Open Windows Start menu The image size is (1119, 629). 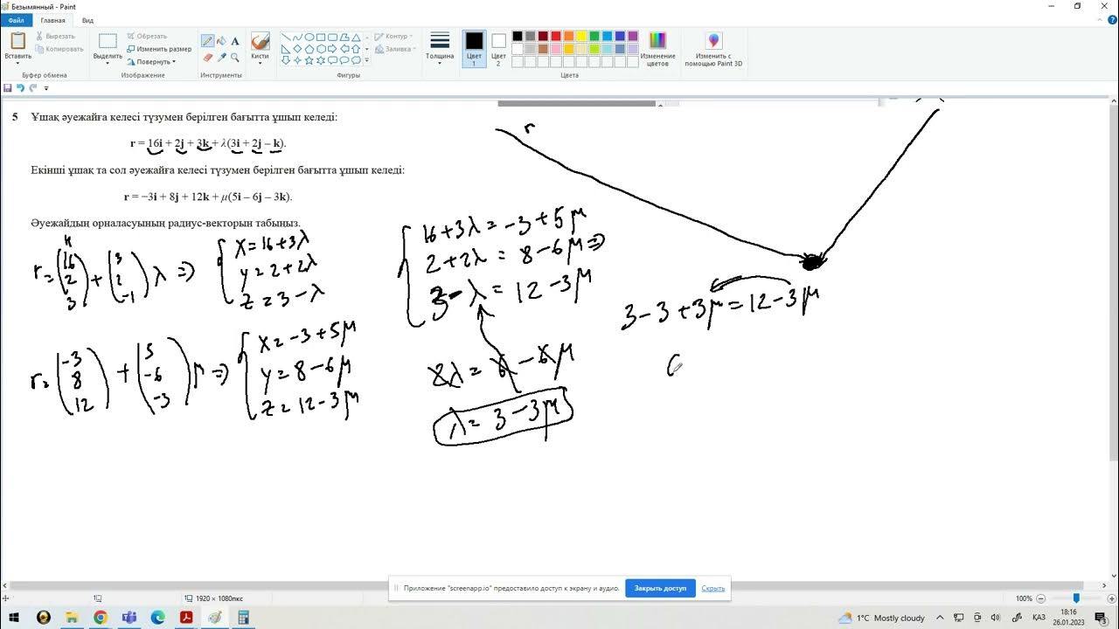[16, 618]
